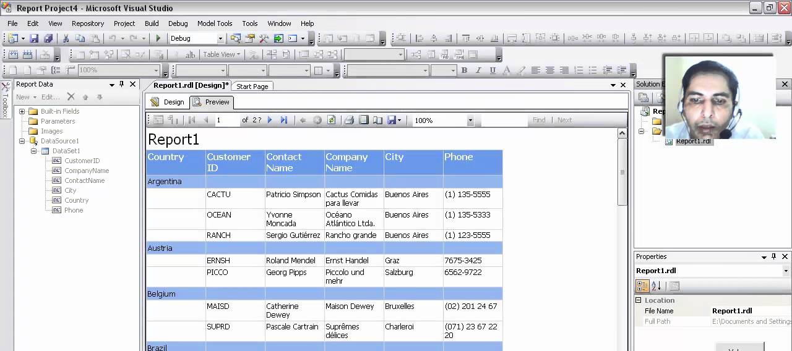Open the Model Tools menu
This screenshot has height=351, width=792.
coord(215,23)
